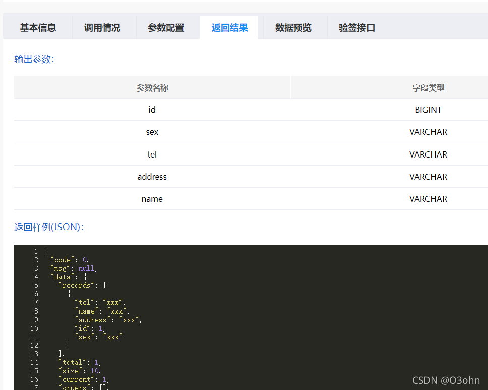
Task: Click the 输出参数 section heading
Action: (34, 59)
